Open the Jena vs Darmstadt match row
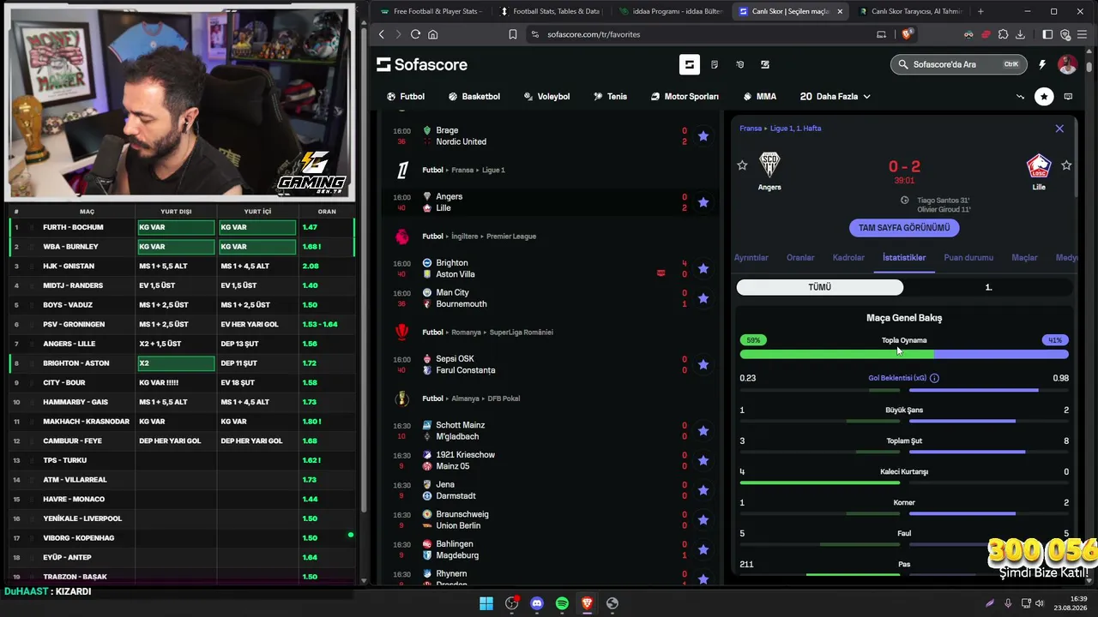The width and height of the screenshot is (1098, 617). [549, 490]
